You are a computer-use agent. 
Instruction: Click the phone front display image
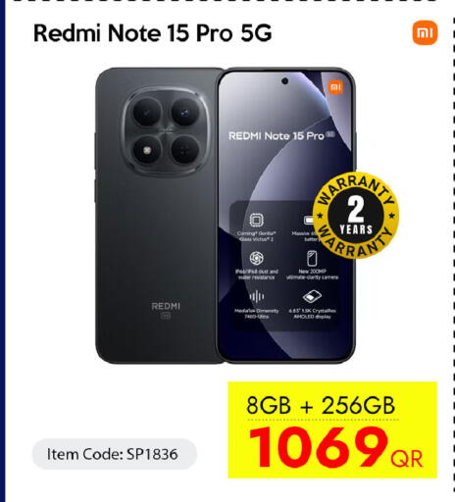pyautogui.click(x=285, y=216)
